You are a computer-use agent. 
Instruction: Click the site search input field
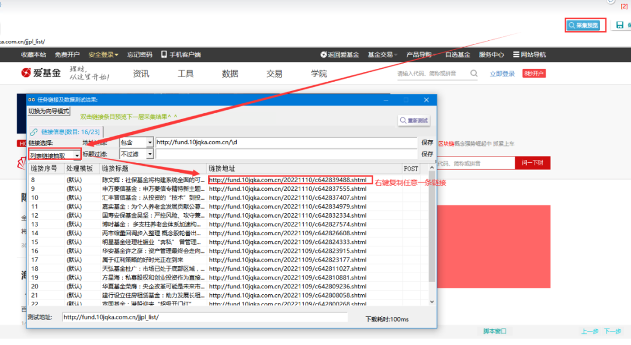coord(432,74)
